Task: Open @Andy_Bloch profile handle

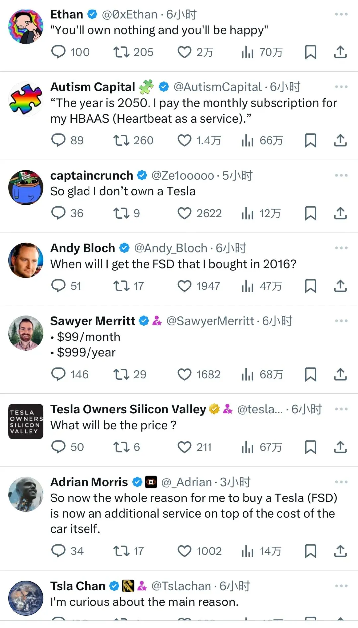Action: point(170,248)
